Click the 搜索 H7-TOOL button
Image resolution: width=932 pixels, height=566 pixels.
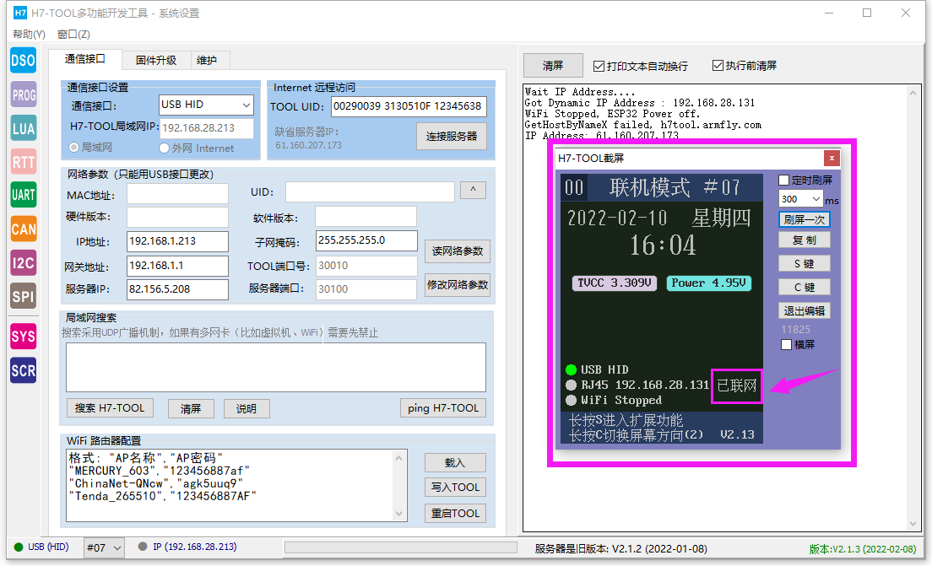point(110,408)
